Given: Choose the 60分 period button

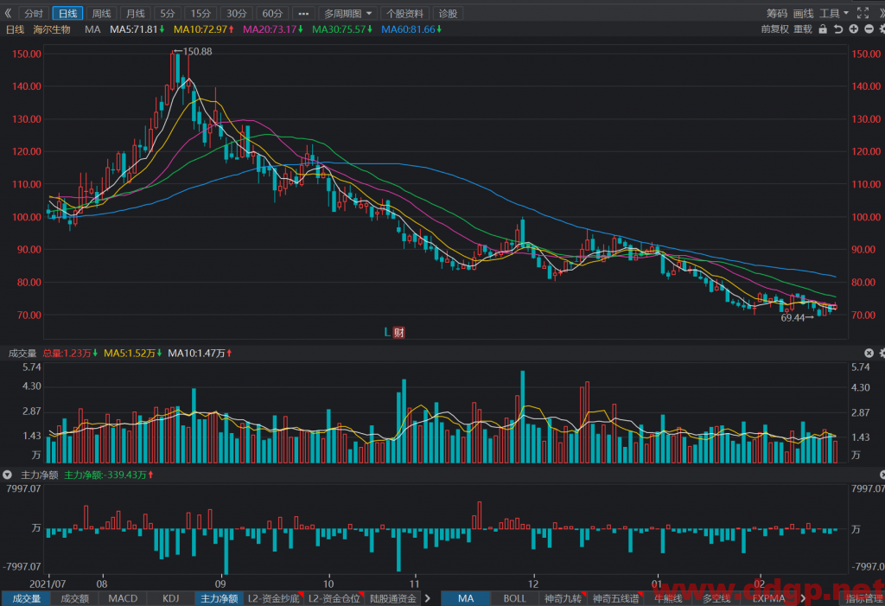Looking at the screenshot, I should (272, 13).
